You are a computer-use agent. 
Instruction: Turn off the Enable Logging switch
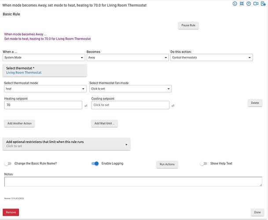click(x=95, y=164)
